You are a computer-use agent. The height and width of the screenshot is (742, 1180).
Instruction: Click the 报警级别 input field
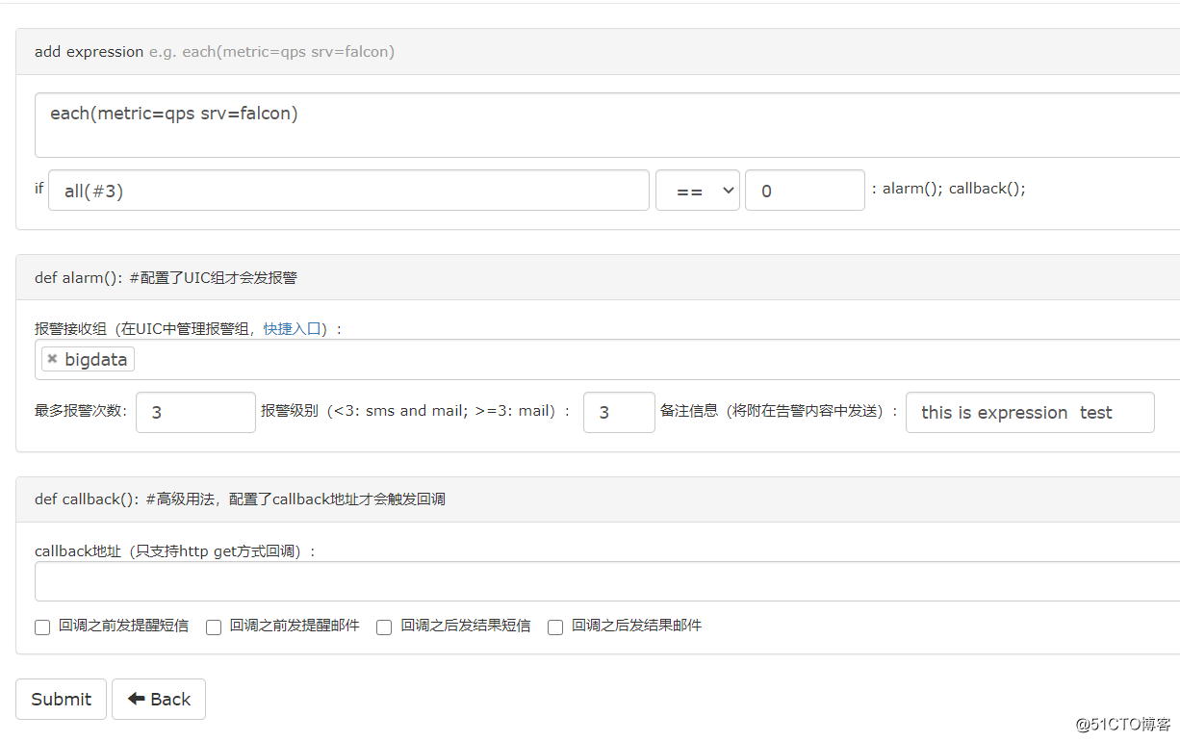(x=619, y=412)
